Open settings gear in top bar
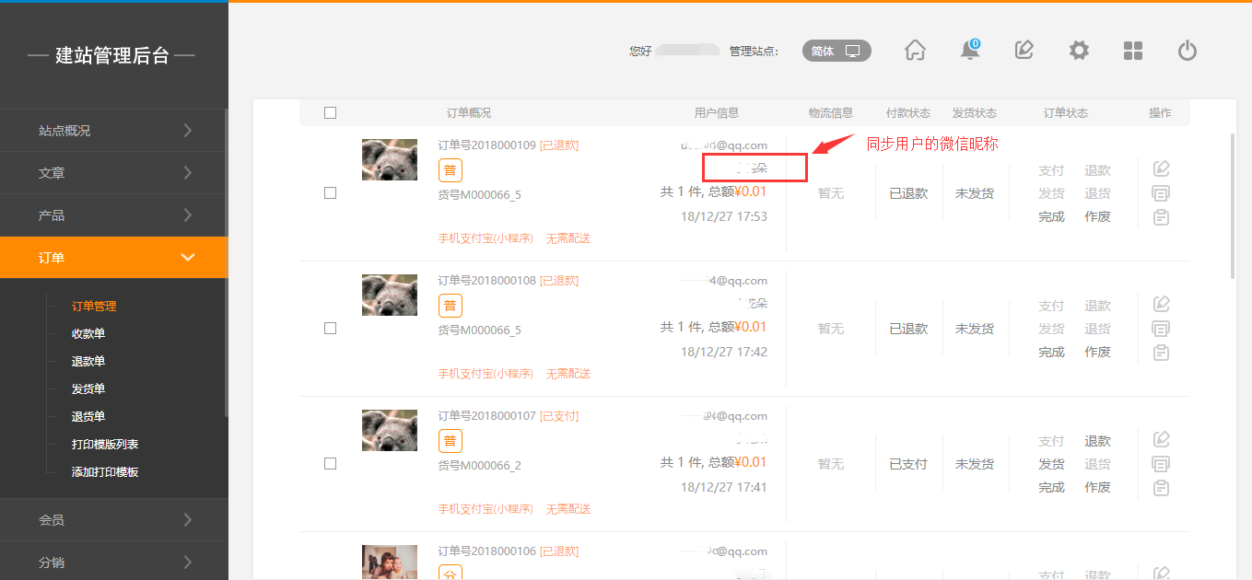The width and height of the screenshot is (1252, 580). [x=1079, y=51]
